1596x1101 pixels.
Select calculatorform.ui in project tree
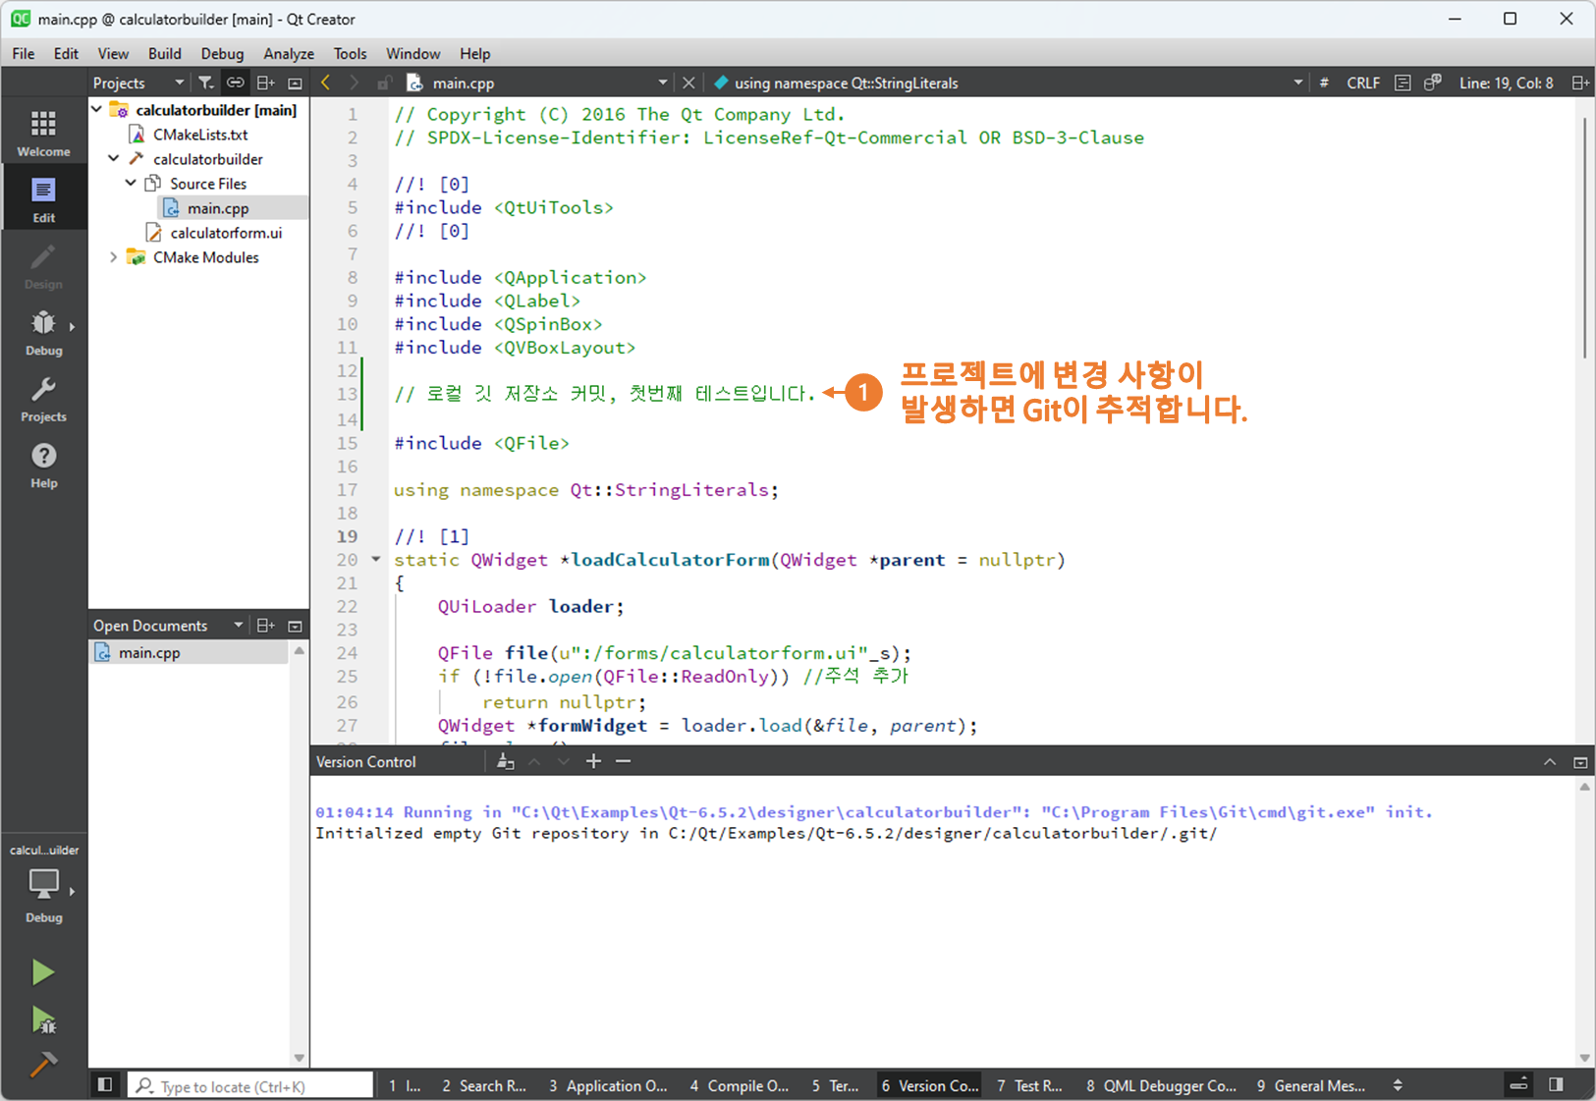226,233
